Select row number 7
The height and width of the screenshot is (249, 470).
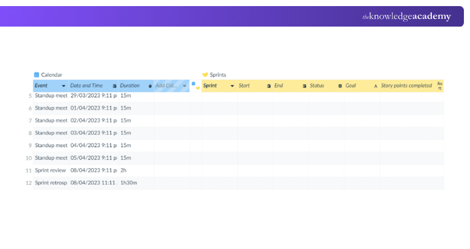[30, 121]
